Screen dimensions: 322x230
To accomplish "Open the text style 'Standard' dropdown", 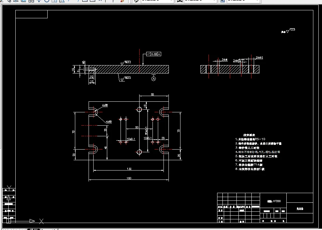I will tap(157, 1).
